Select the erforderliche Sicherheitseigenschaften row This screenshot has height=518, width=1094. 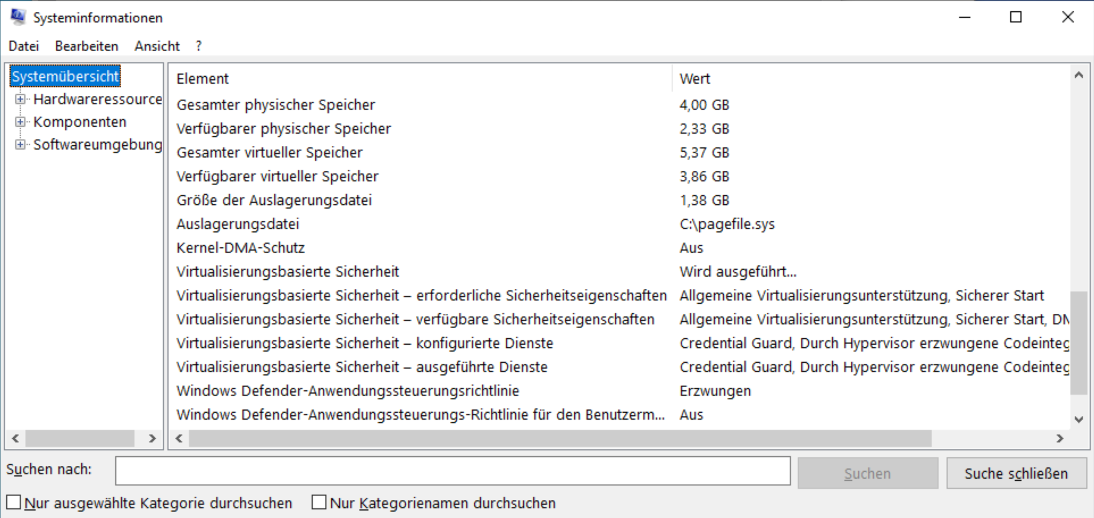pos(620,296)
